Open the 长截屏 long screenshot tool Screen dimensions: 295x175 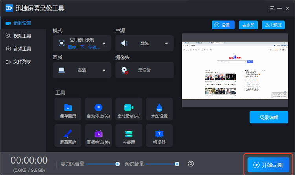coord(129,135)
